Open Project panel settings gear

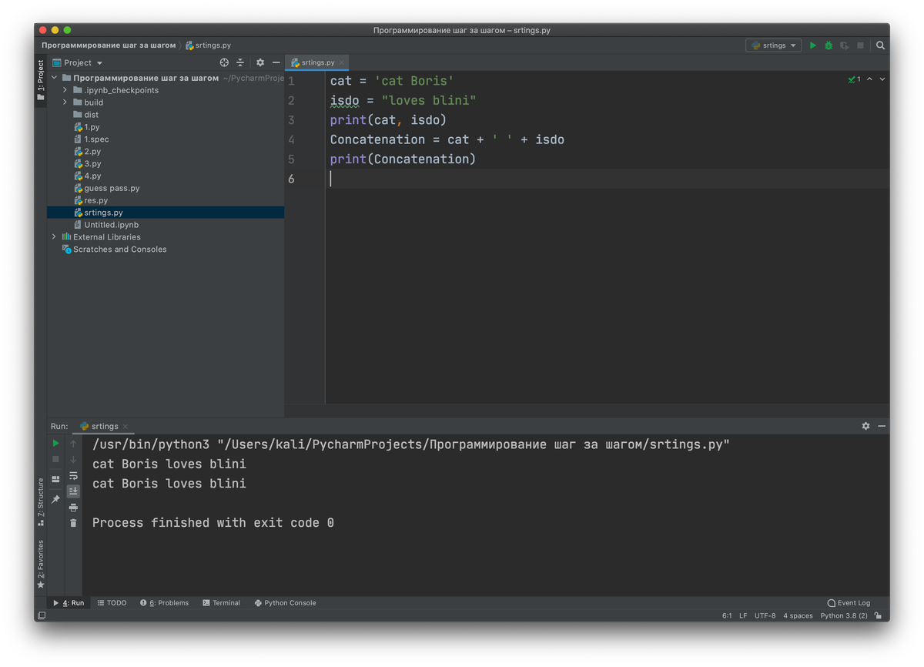click(x=260, y=62)
